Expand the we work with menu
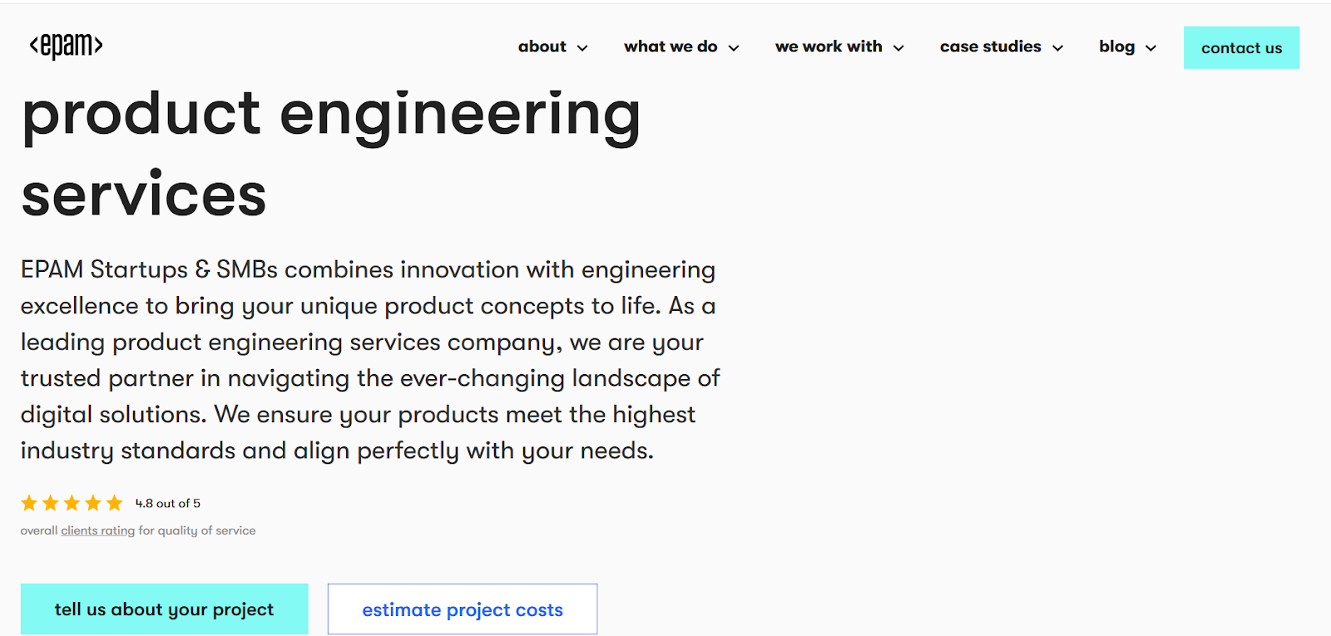 coord(899,47)
